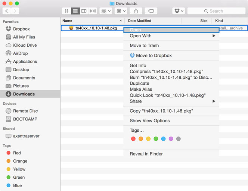Open the Dropbox toolbar dropdown
This screenshot has height=191, width=248.
(179, 11)
